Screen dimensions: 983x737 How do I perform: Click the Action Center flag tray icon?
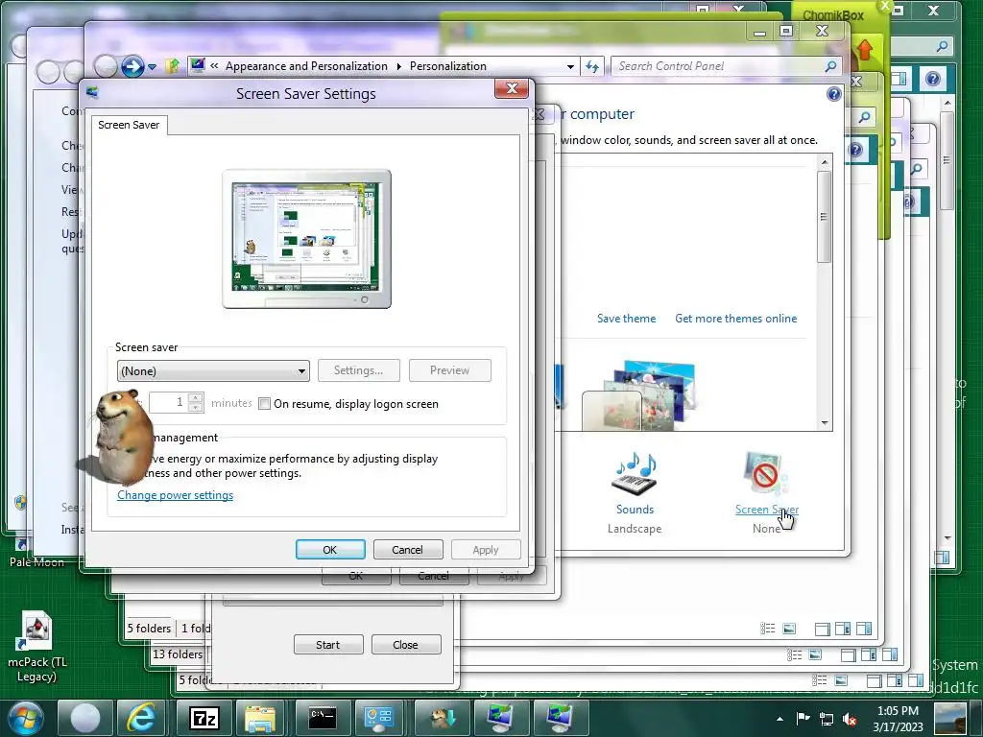coord(803,718)
